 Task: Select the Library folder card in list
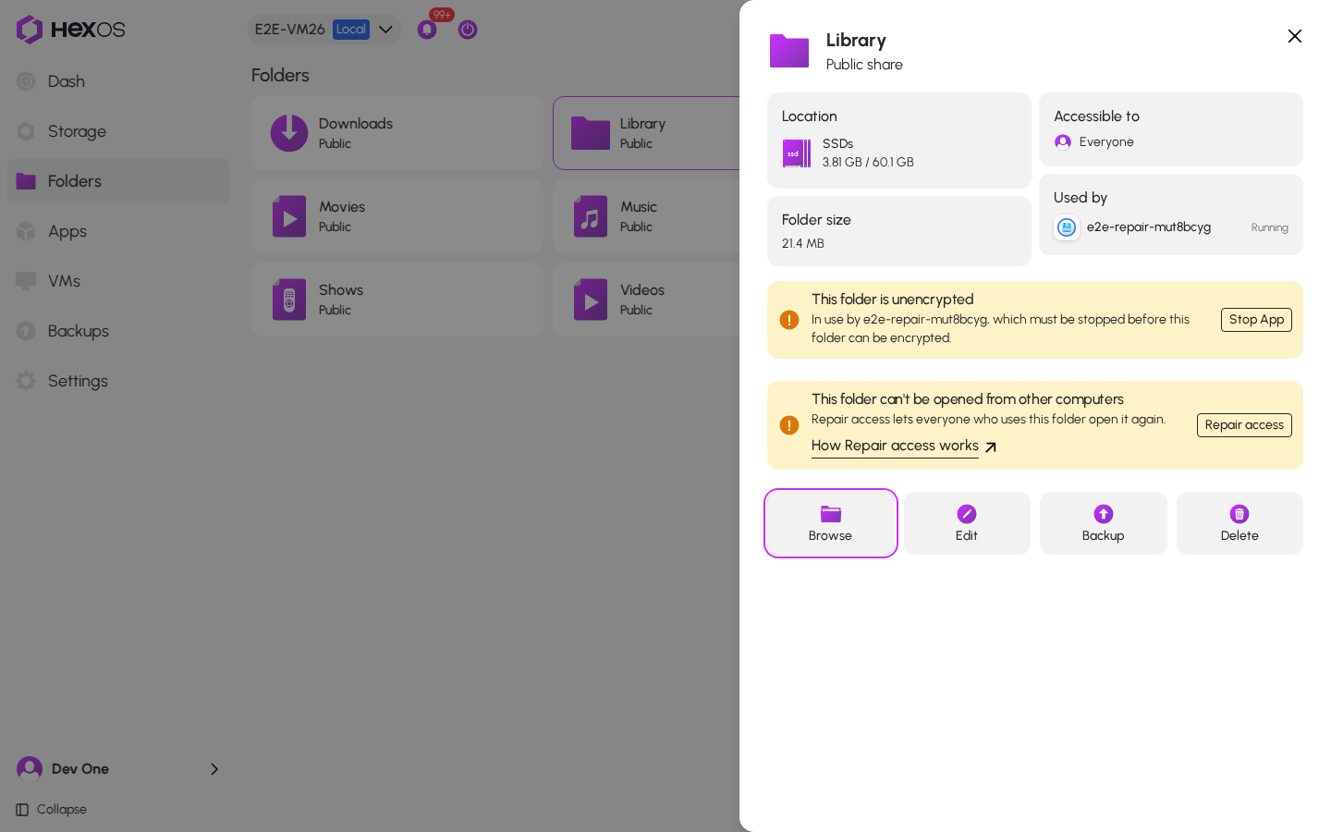click(647, 133)
